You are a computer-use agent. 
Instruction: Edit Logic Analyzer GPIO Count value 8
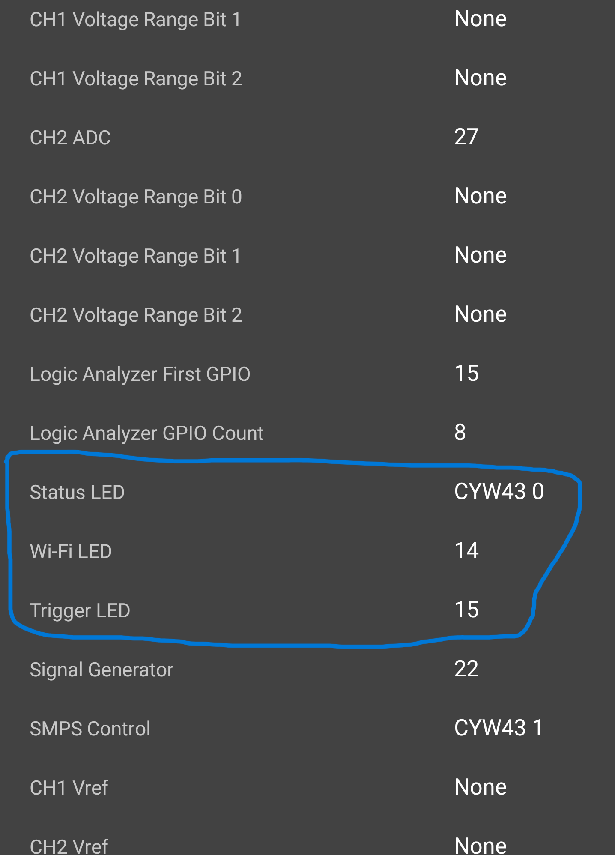point(460,433)
